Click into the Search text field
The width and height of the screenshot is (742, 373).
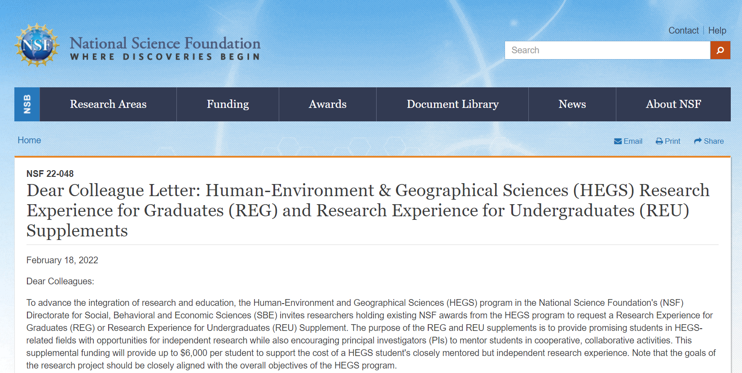pos(607,50)
